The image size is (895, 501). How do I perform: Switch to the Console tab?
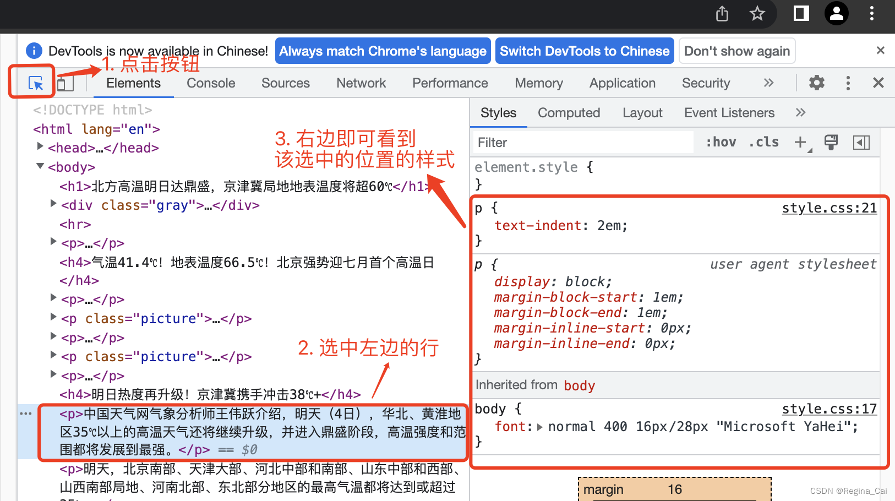pyautogui.click(x=211, y=83)
